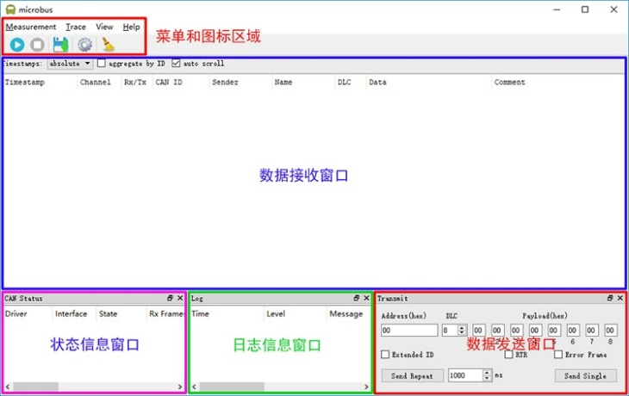Close the CAN Status panel
This screenshot has height=396, width=629.
[x=180, y=298]
